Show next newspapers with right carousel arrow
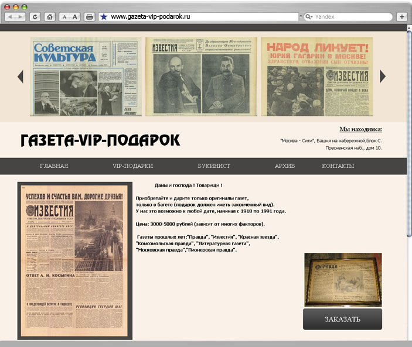The width and height of the screenshot is (412, 347). (383, 77)
